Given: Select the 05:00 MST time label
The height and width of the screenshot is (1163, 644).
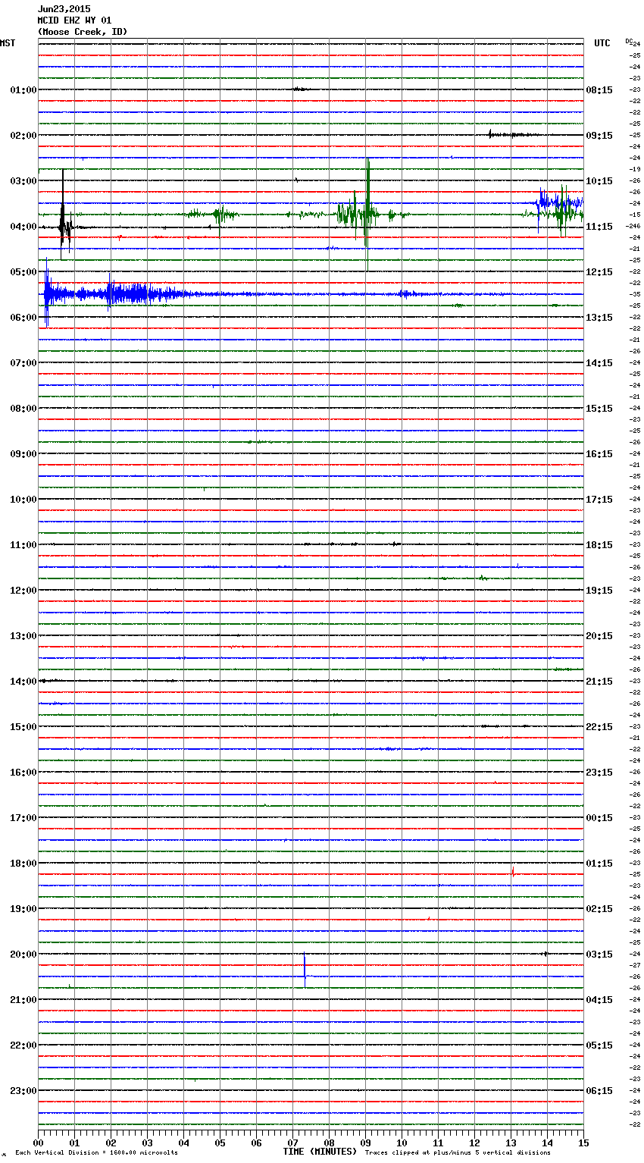Looking at the screenshot, I should click(x=23, y=272).
